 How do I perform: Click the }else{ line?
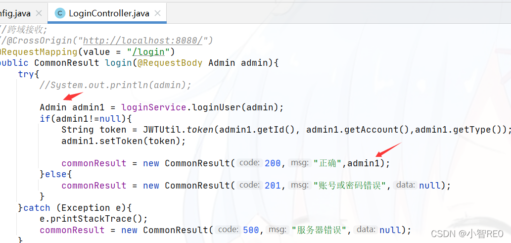pos(56,174)
